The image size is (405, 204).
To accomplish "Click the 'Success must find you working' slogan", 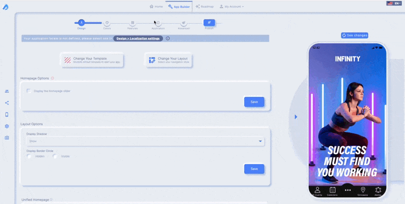I will tap(347, 161).
